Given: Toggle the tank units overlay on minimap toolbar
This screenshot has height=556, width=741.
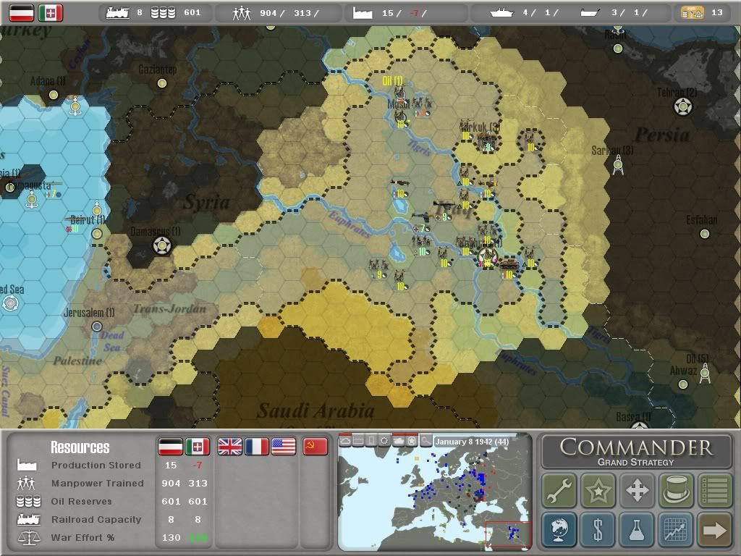Looking at the screenshot, I should [399, 441].
